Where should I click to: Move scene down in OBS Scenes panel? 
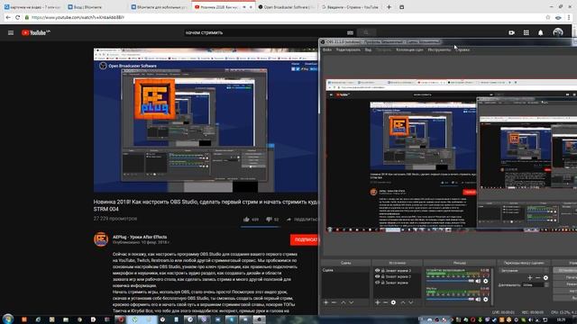pyautogui.click(x=352, y=302)
